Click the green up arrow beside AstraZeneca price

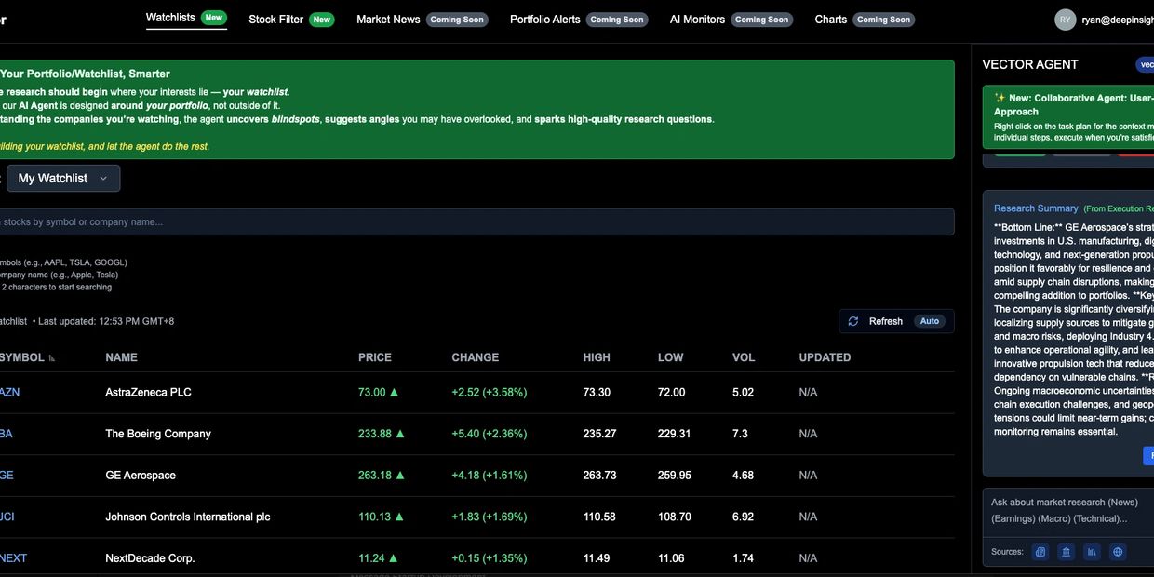(x=394, y=393)
